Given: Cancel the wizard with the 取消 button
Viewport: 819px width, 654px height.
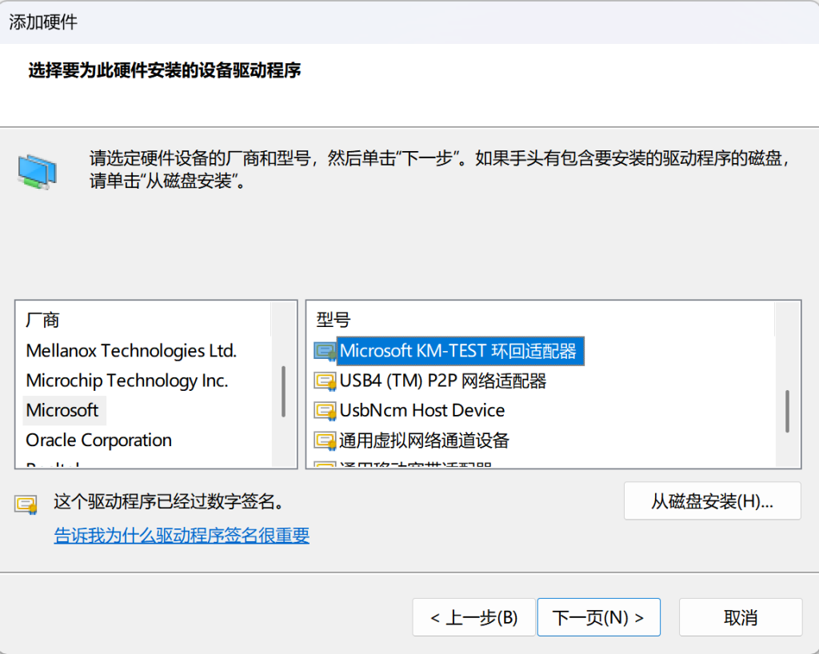Looking at the screenshot, I should (740, 618).
